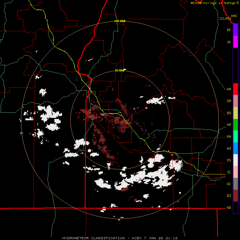The image size is (240, 240).
Task: Click the NEXLAB-College of DuPage credit text
Action: [213, 3]
